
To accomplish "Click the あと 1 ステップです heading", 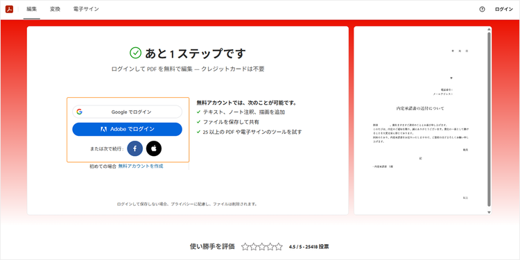I will (x=196, y=53).
